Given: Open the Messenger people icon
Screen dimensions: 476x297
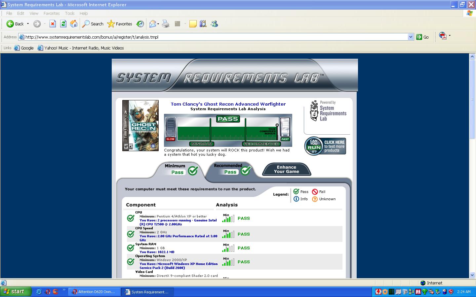Looking at the screenshot, I should click(214, 24).
